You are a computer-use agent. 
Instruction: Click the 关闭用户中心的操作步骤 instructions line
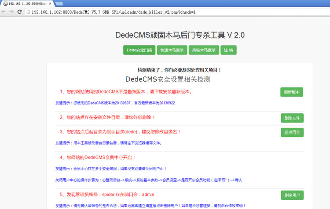tap(149, 180)
